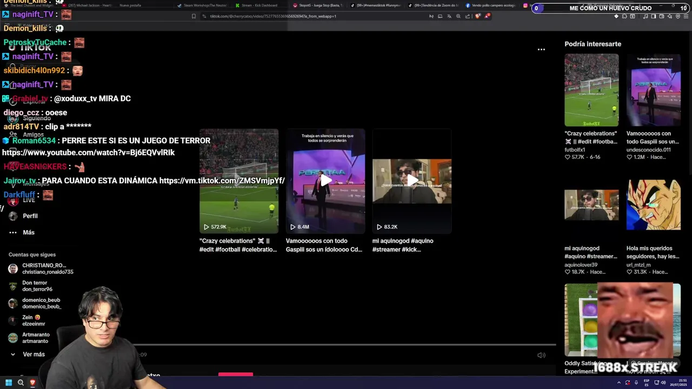Viewport: 692px width, 389px height.
Task: Open Zein elzeeinmr followed account
Action: pos(27,320)
